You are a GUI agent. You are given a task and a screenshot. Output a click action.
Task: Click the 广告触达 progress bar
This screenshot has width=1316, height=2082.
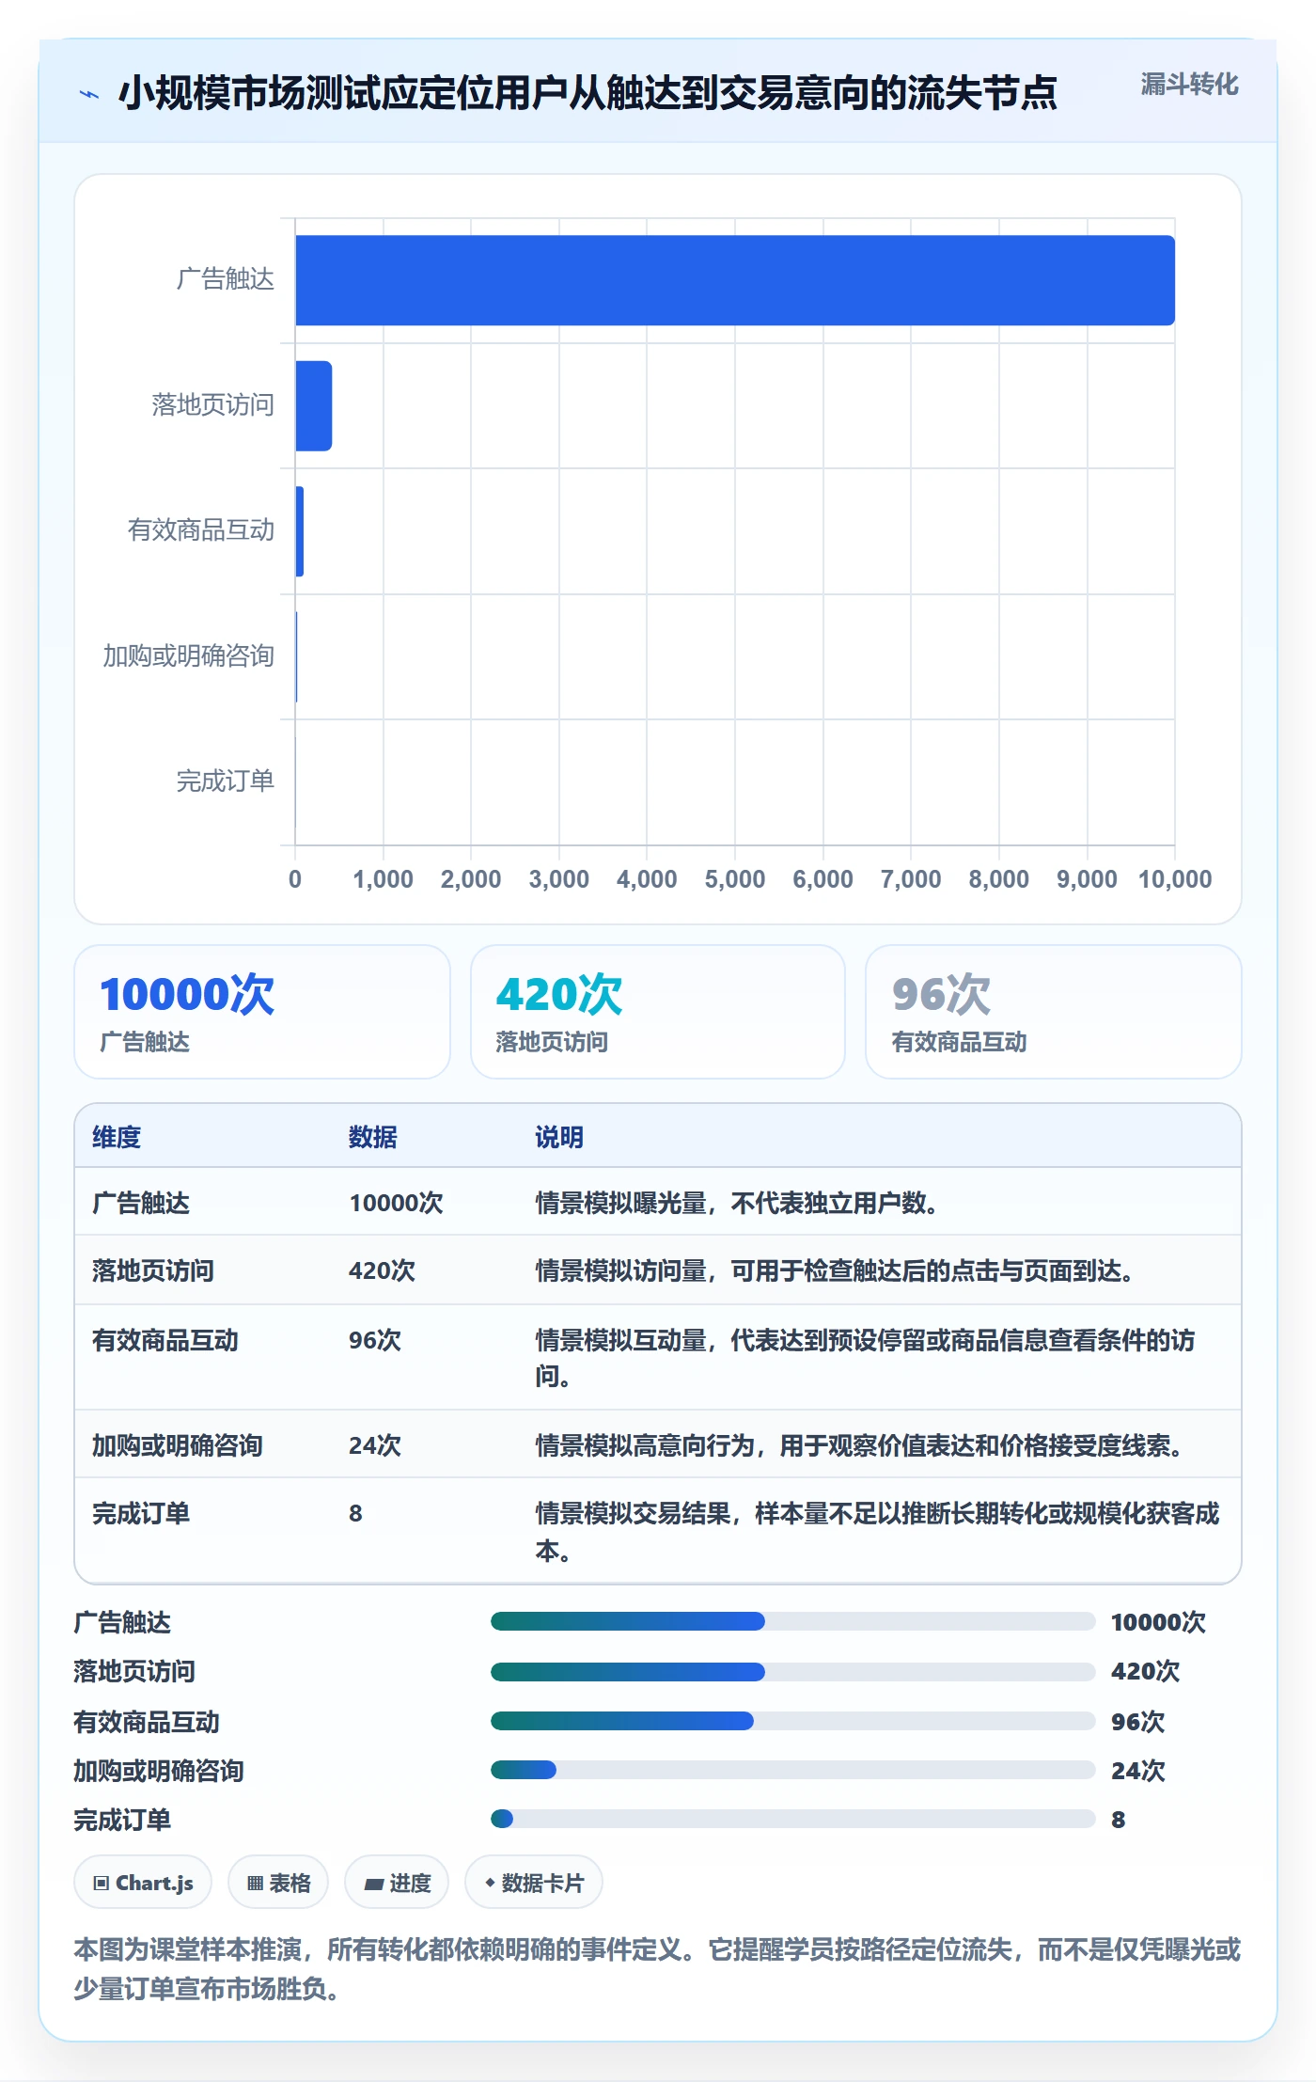[792, 1621]
